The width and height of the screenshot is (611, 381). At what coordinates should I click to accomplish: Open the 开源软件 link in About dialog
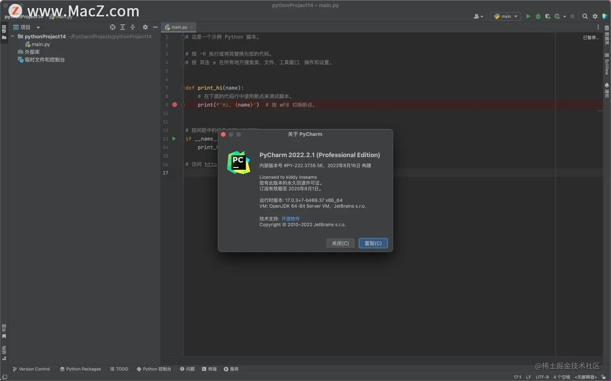click(291, 218)
